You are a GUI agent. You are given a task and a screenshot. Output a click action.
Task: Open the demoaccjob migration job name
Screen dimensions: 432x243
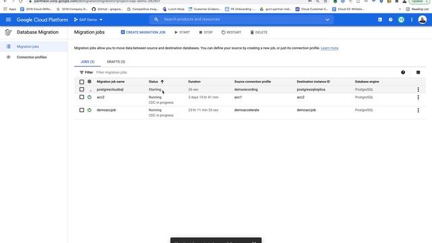tap(106, 110)
